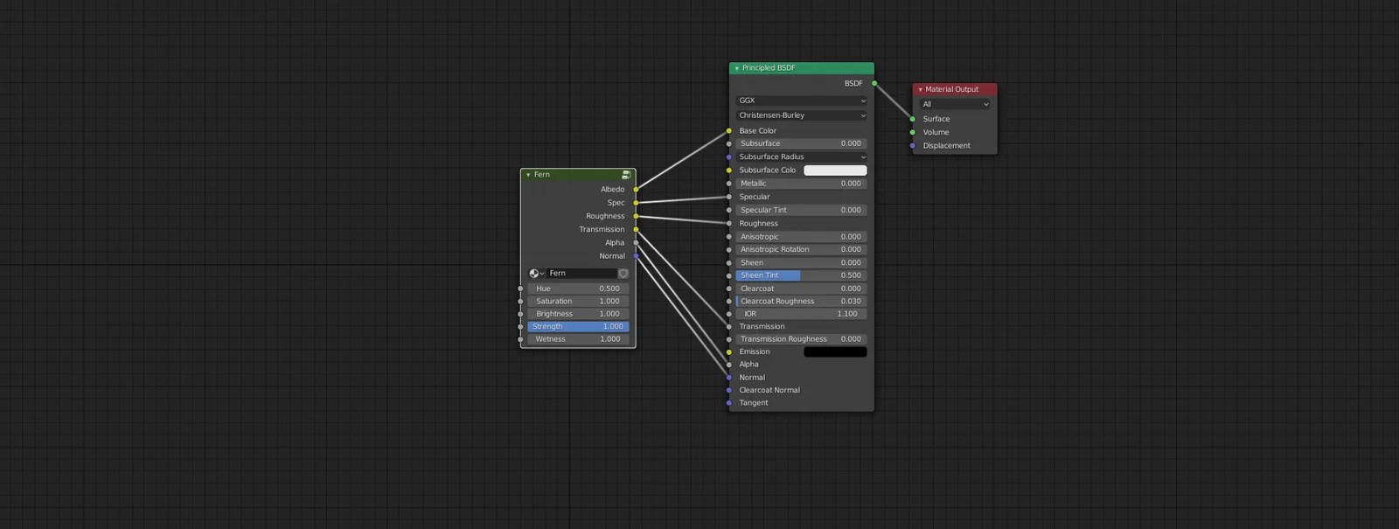Click the node group icon in Fern header
Screen dimensions: 1399x529
tap(626, 175)
